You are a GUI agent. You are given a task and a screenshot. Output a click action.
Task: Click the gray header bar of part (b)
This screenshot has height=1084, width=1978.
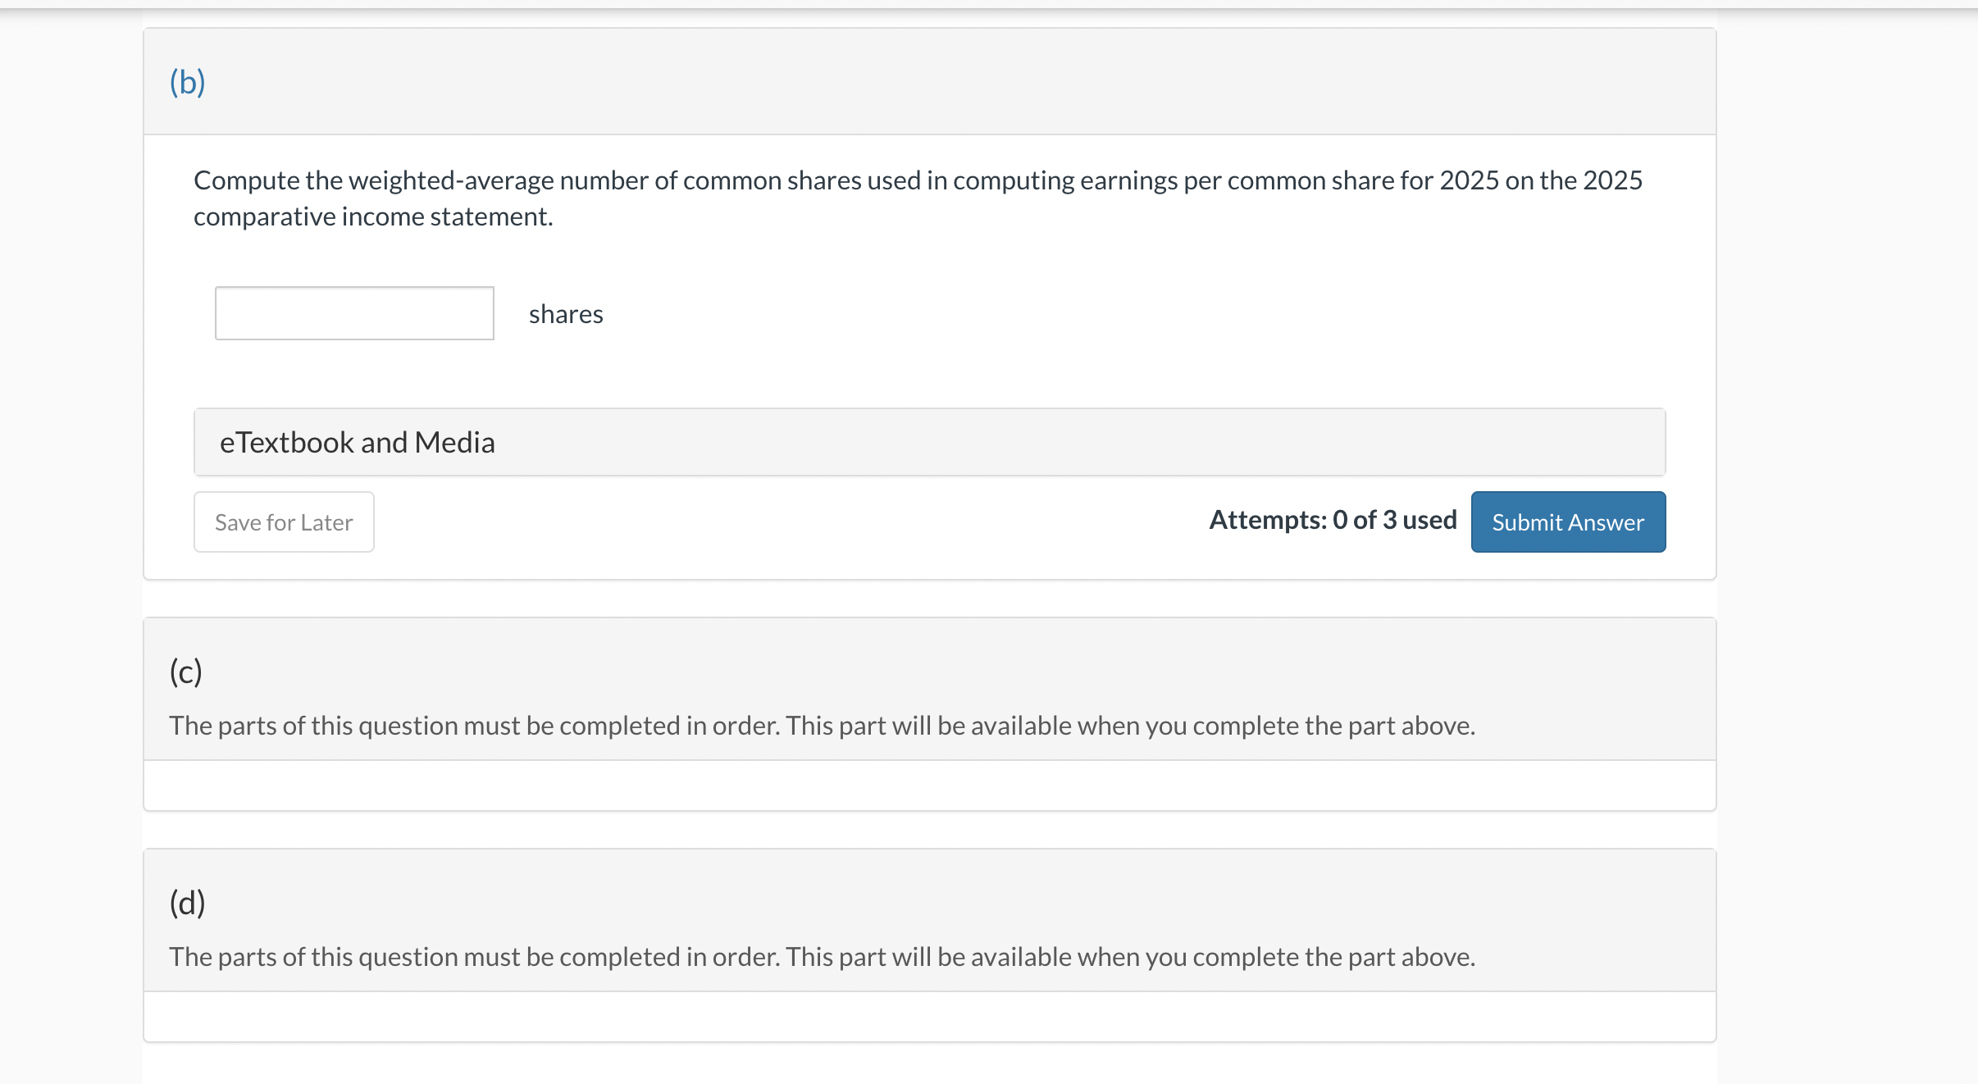point(929,82)
